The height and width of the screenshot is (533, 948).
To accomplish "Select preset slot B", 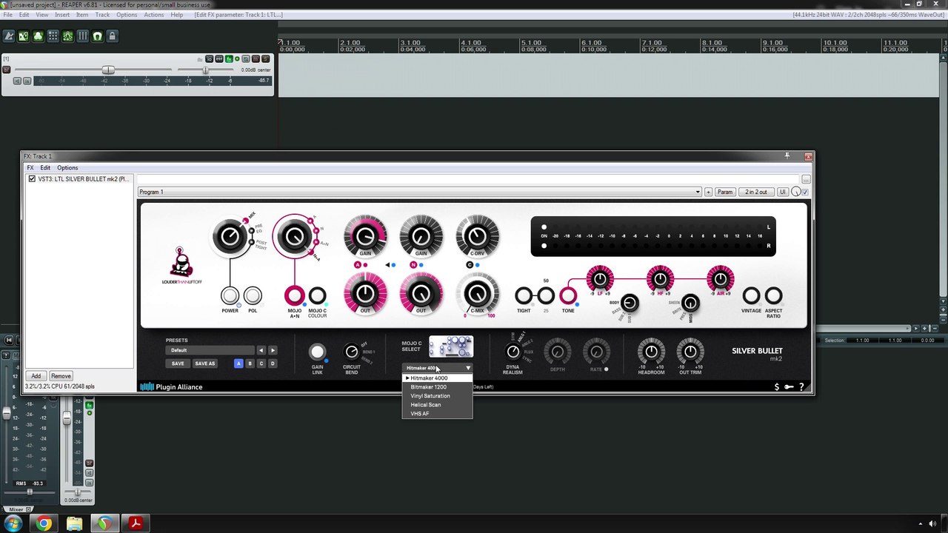I will pos(250,363).
